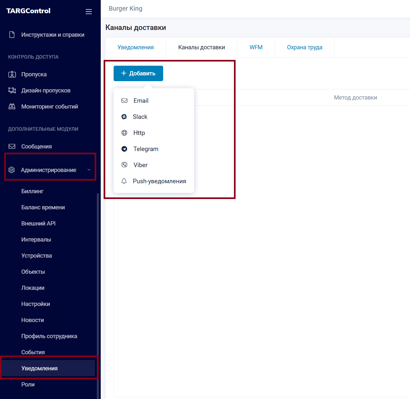This screenshot has width=410, height=399.
Task: Go to Сообщения in the sidebar
Action: [36, 147]
